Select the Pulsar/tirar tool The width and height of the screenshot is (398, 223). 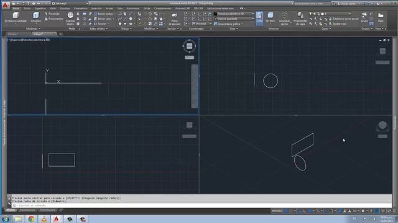click(54, 19)
